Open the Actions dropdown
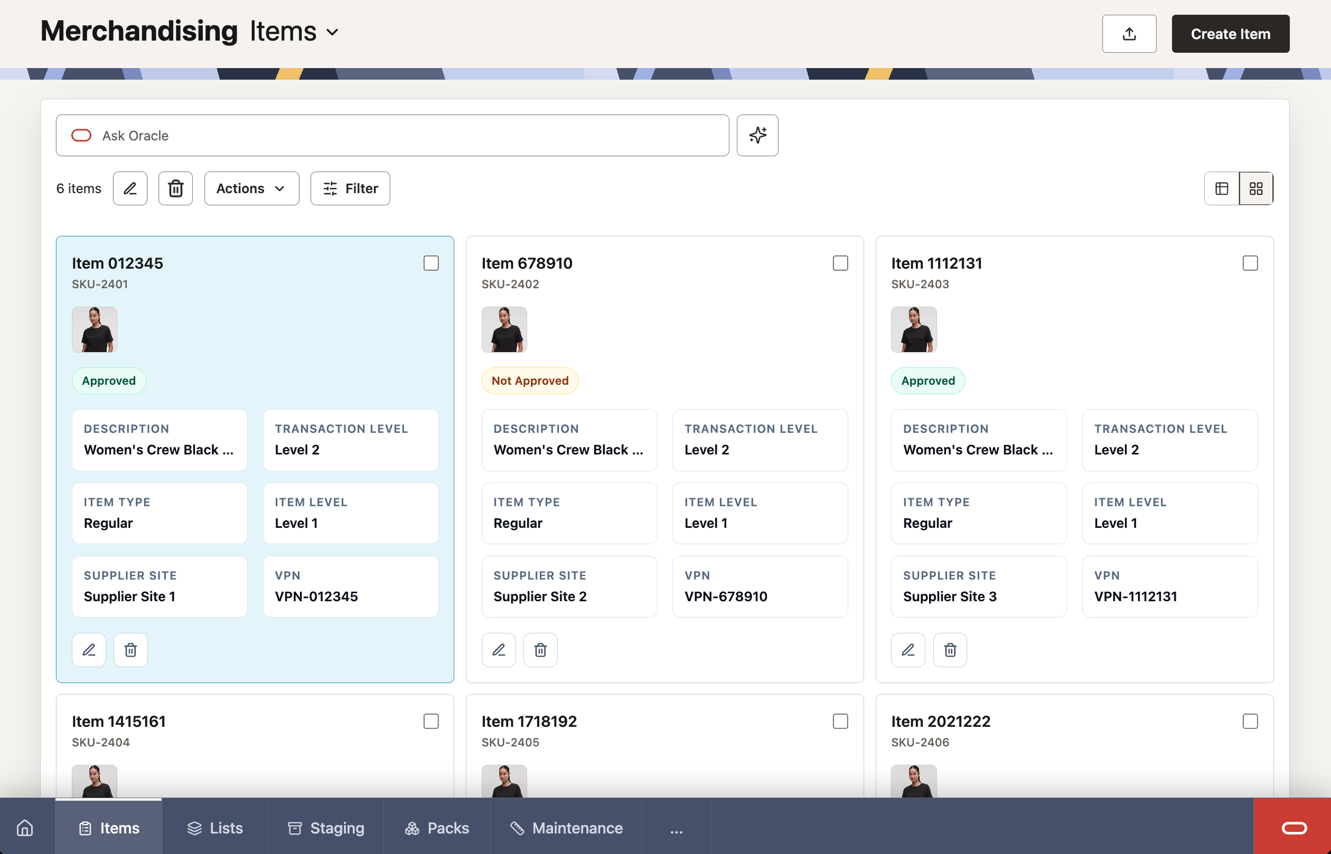 251,188
